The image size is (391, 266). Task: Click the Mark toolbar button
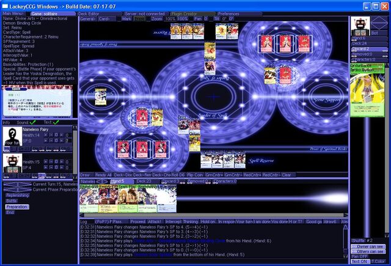(126, 19)
